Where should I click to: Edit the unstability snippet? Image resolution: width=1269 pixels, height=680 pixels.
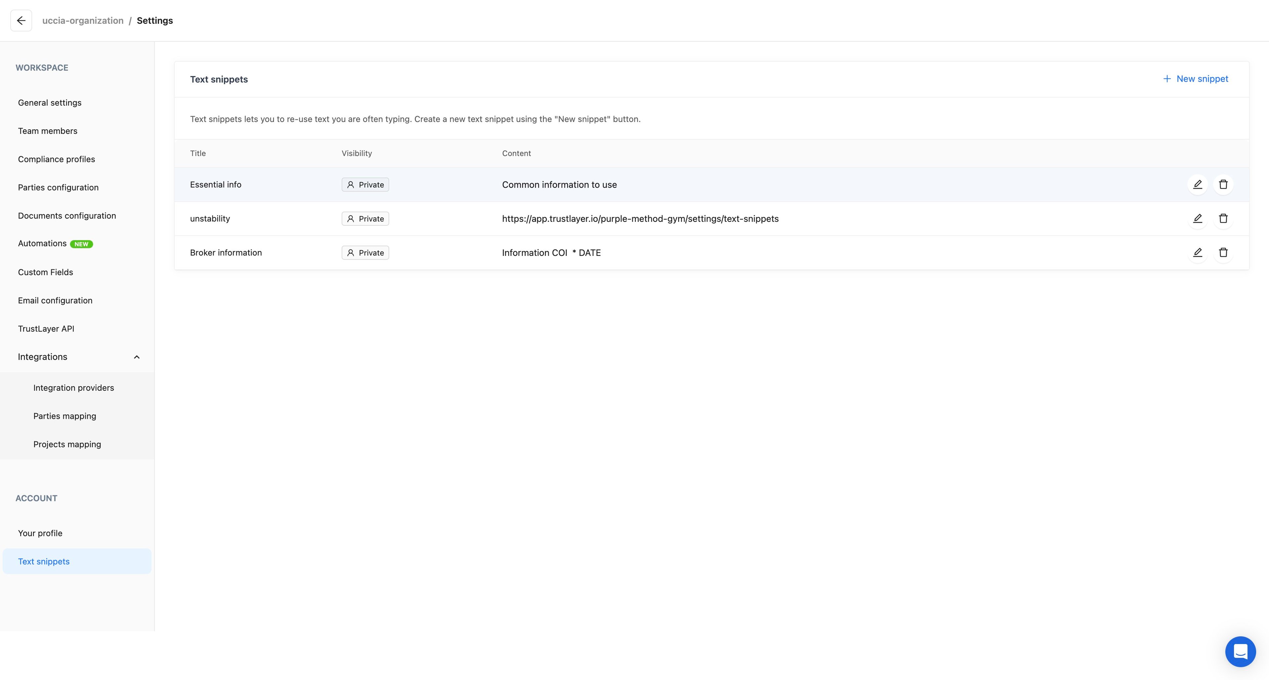1198,218
